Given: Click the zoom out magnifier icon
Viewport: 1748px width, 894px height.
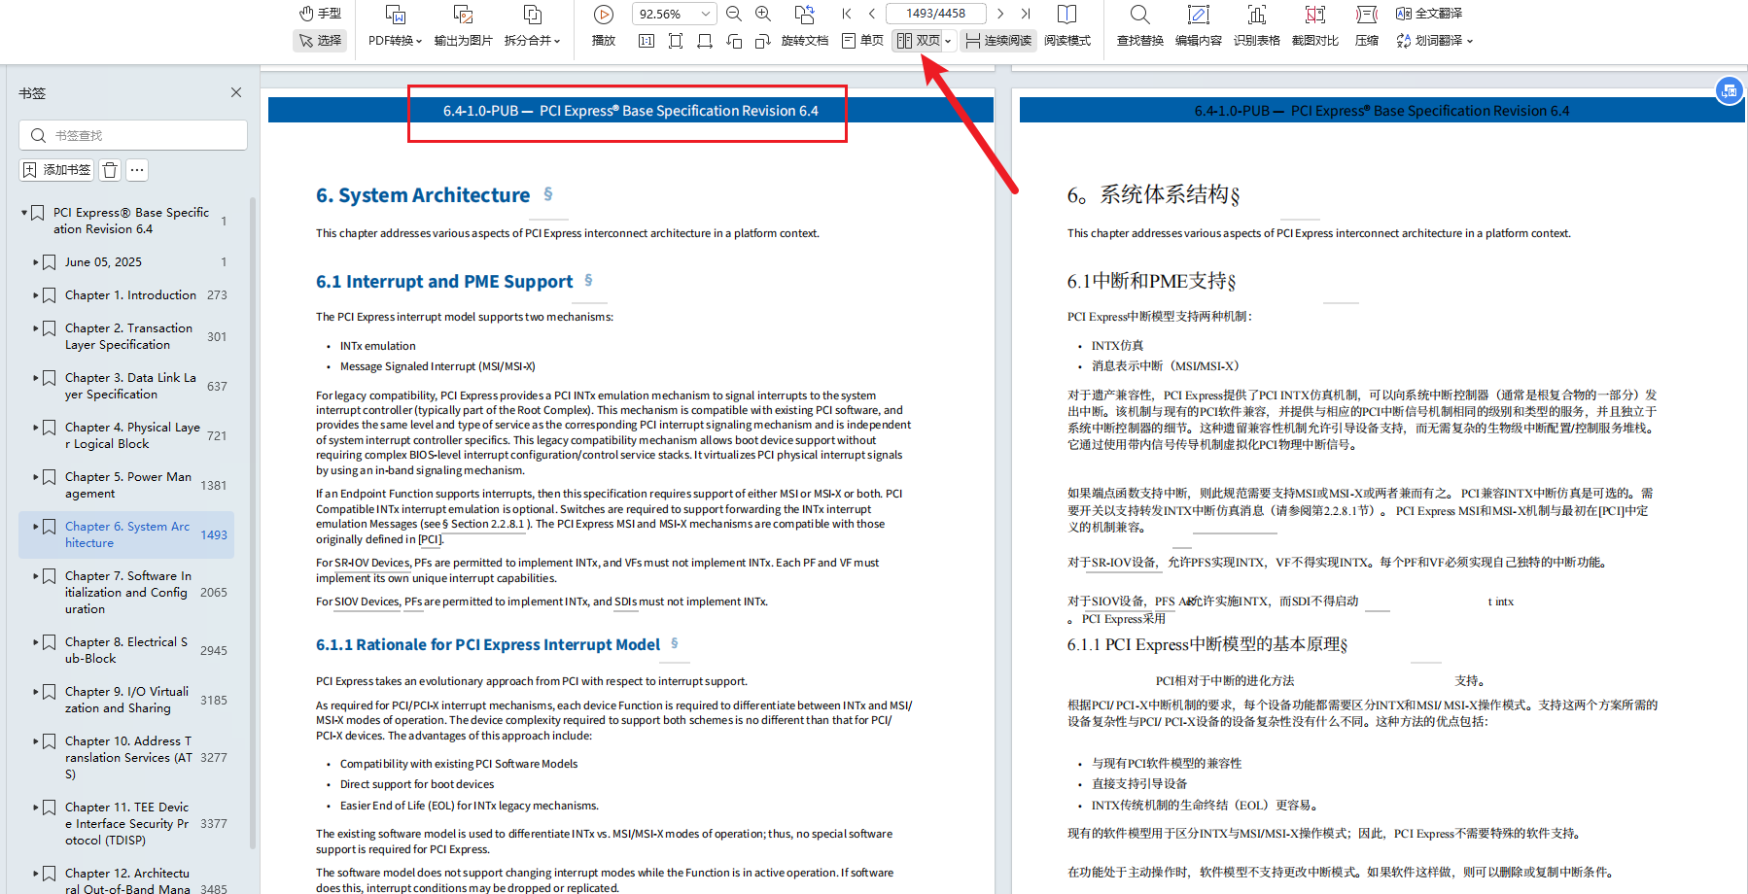Looking at the screenshot, I should (x=734, y=14).
